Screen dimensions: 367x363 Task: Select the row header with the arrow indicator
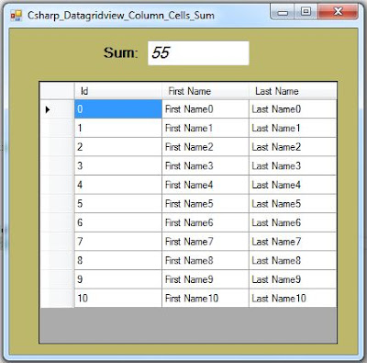[57, 109]
